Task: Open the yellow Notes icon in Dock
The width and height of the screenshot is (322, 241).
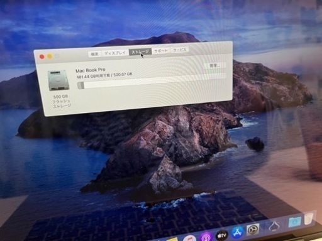Action: pyautogui.click(x=173, y=239)
